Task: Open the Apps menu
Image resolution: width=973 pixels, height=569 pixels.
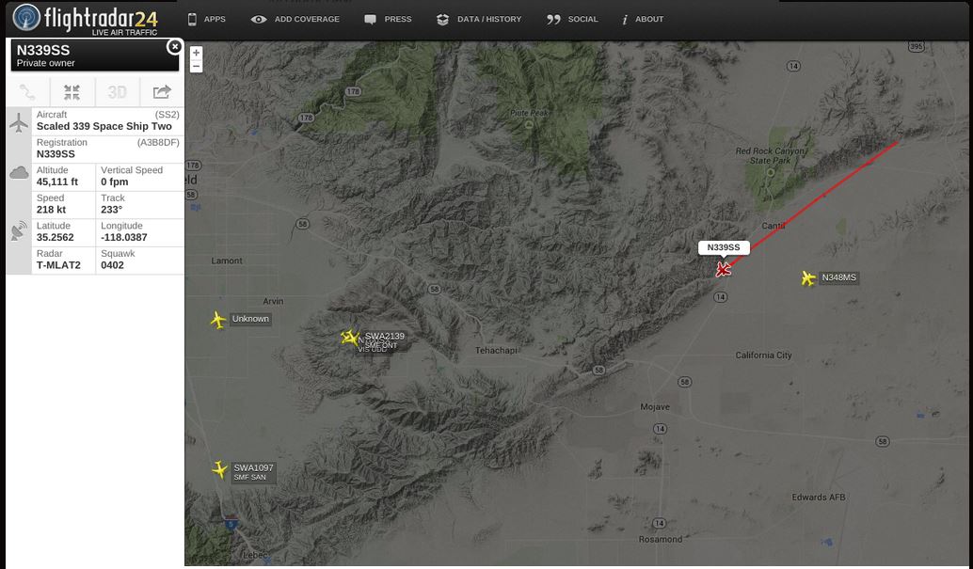Action: (207, 19)
